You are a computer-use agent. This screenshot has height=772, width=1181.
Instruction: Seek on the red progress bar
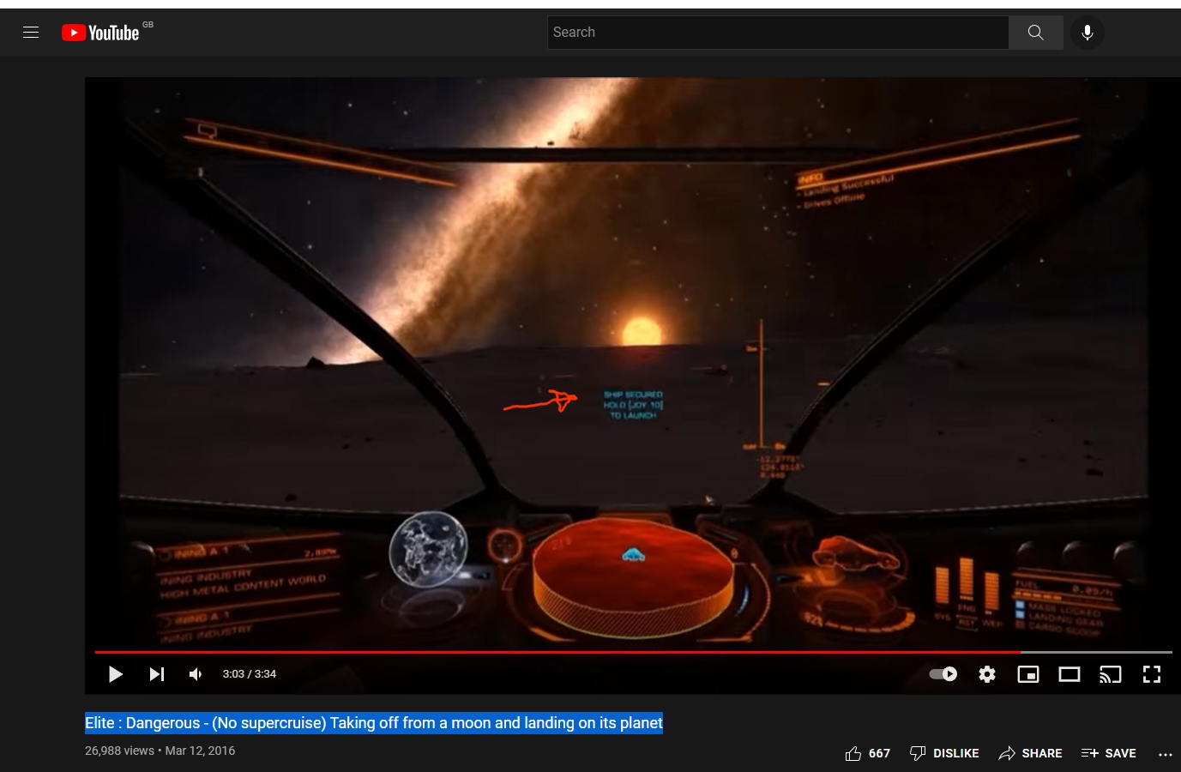633,652
